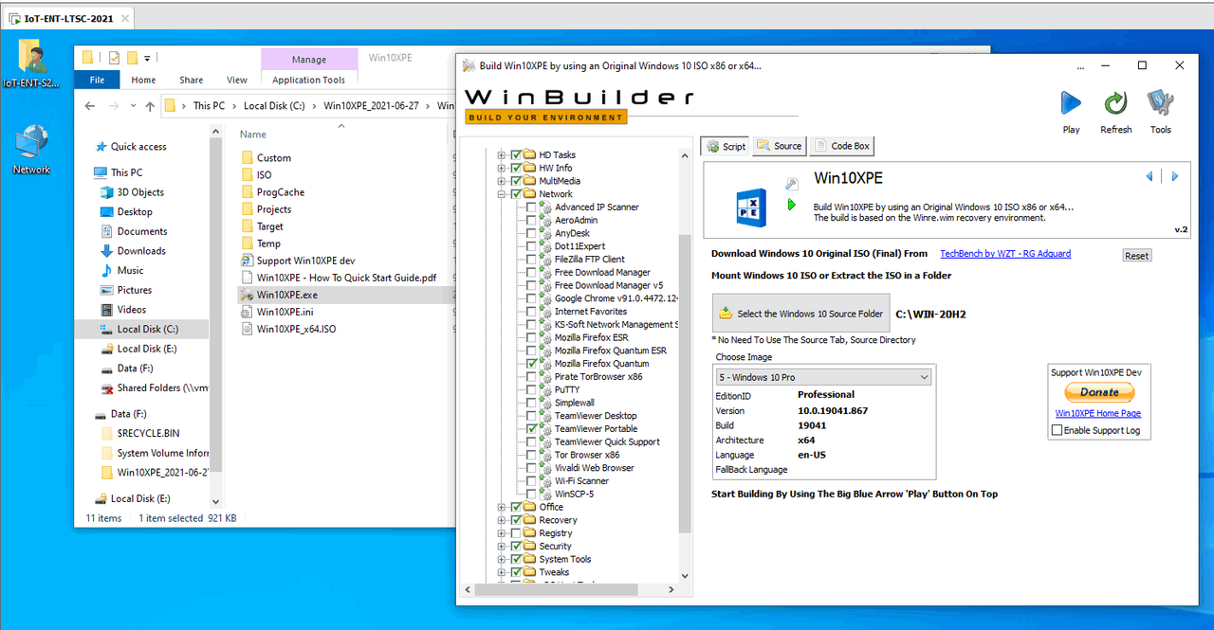Expand the HD Tasks tree node

click(502, 154)
